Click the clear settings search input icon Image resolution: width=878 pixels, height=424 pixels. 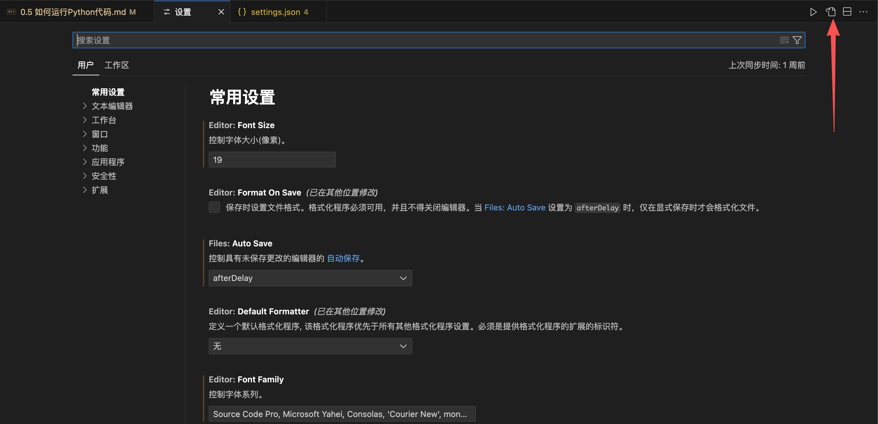784,40
